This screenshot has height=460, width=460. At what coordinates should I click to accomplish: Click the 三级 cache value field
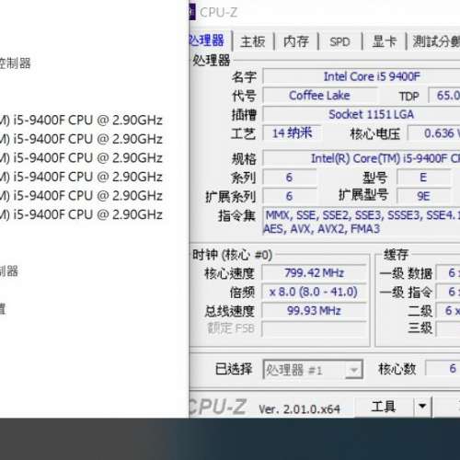(x=448, y=328)
